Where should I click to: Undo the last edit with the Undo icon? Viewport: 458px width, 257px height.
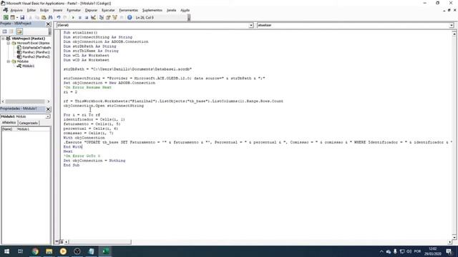59,17
